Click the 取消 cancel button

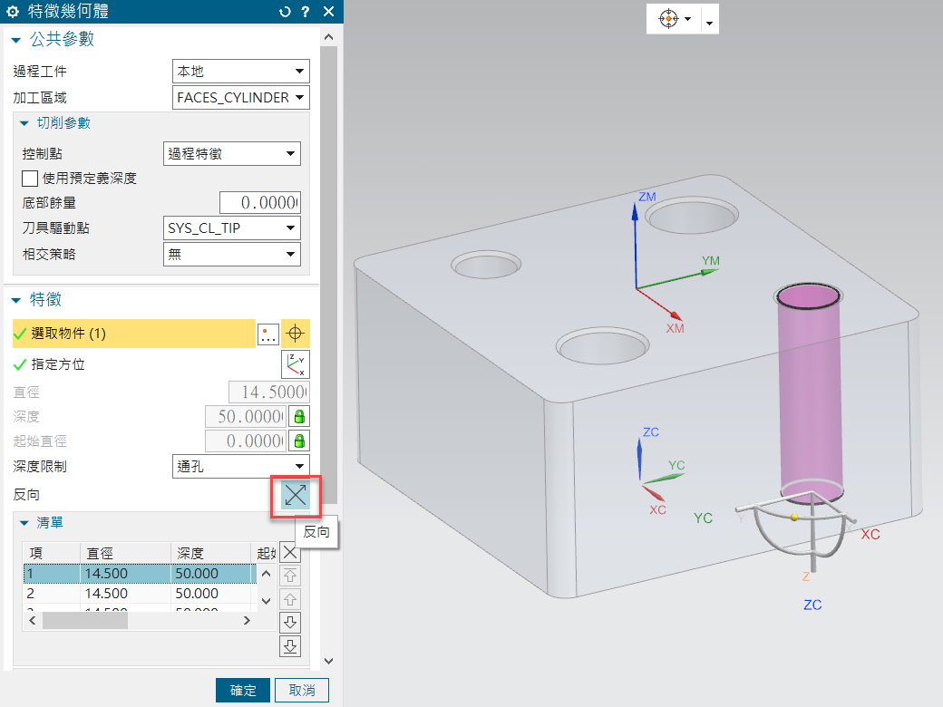point(302,690)
